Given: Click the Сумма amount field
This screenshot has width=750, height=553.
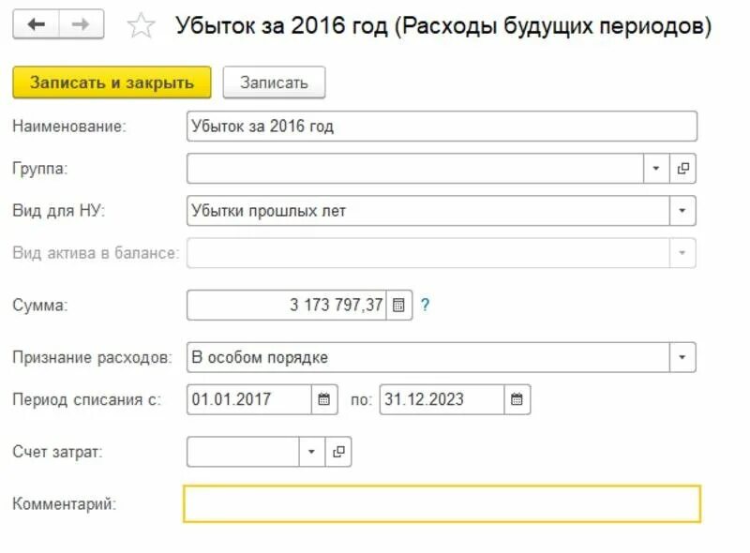Looking at the screenshot, I should (287, 305).
